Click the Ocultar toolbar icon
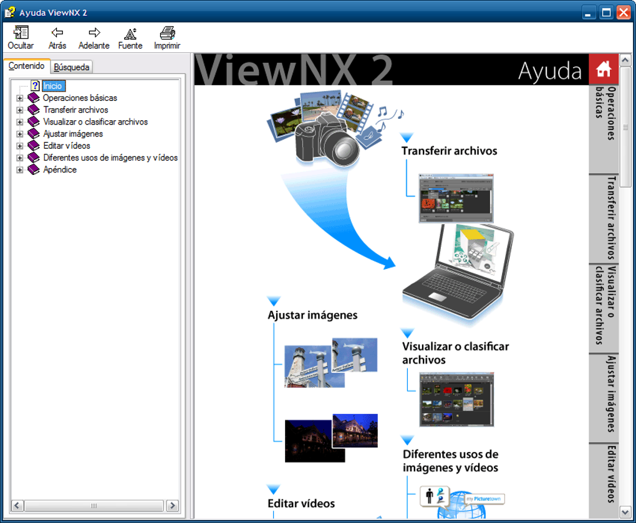This screenshot has height=523, width=636. click(21, 32)
